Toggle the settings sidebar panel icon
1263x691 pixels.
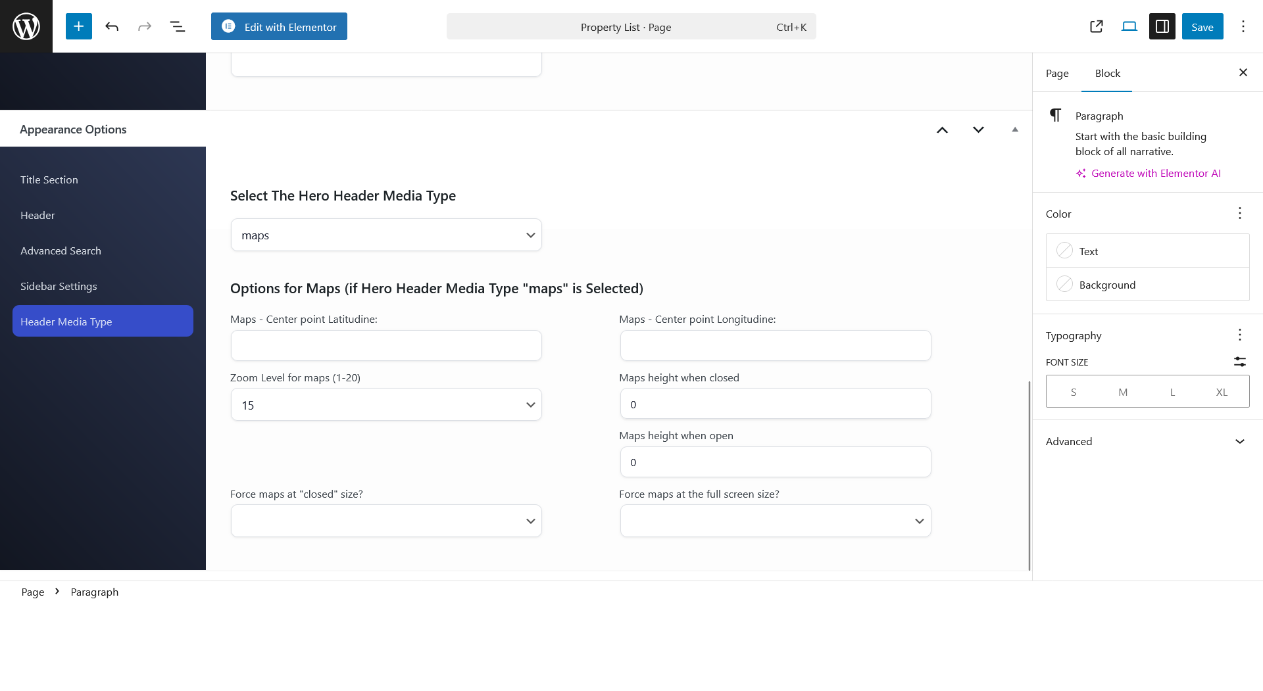[x=1162, y=26]
